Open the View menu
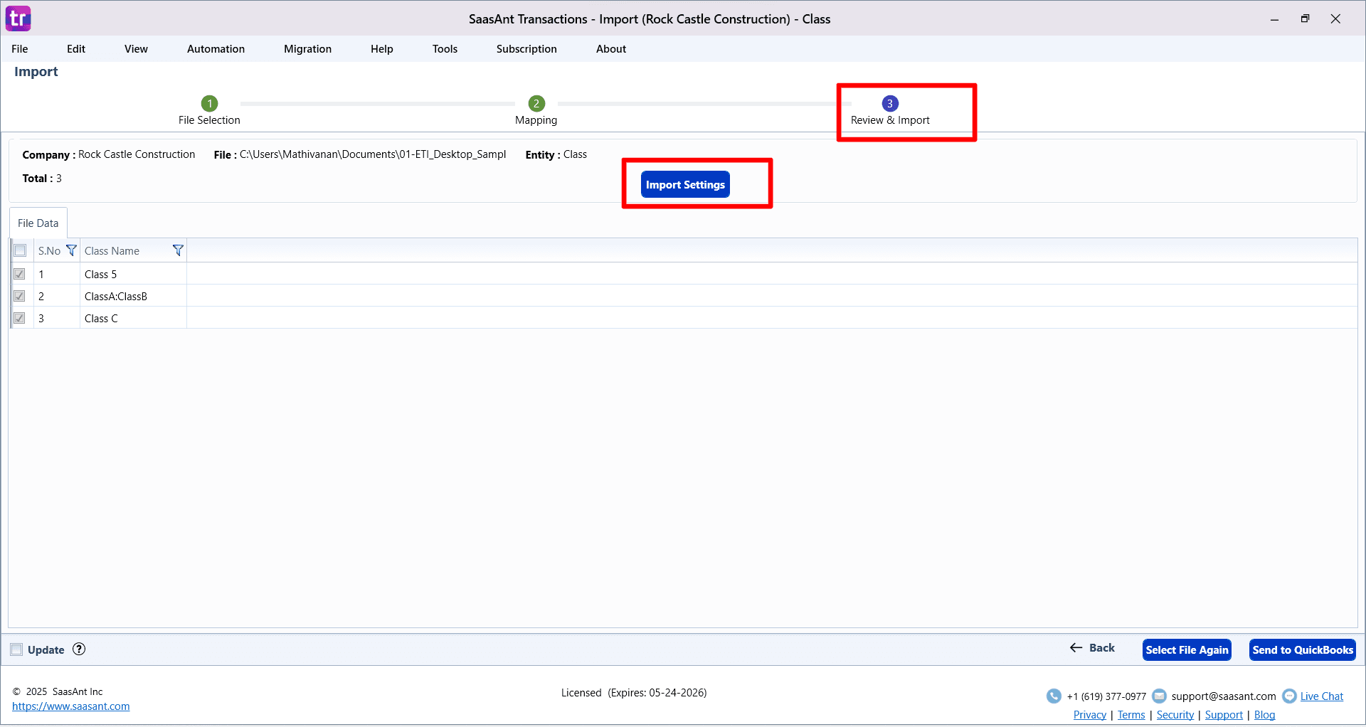The image size is (1366, 727). click(136, 49)
